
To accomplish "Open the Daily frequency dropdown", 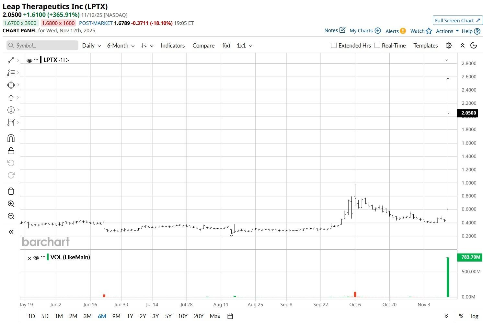I will pyautogui.click(x=91, y=46).
